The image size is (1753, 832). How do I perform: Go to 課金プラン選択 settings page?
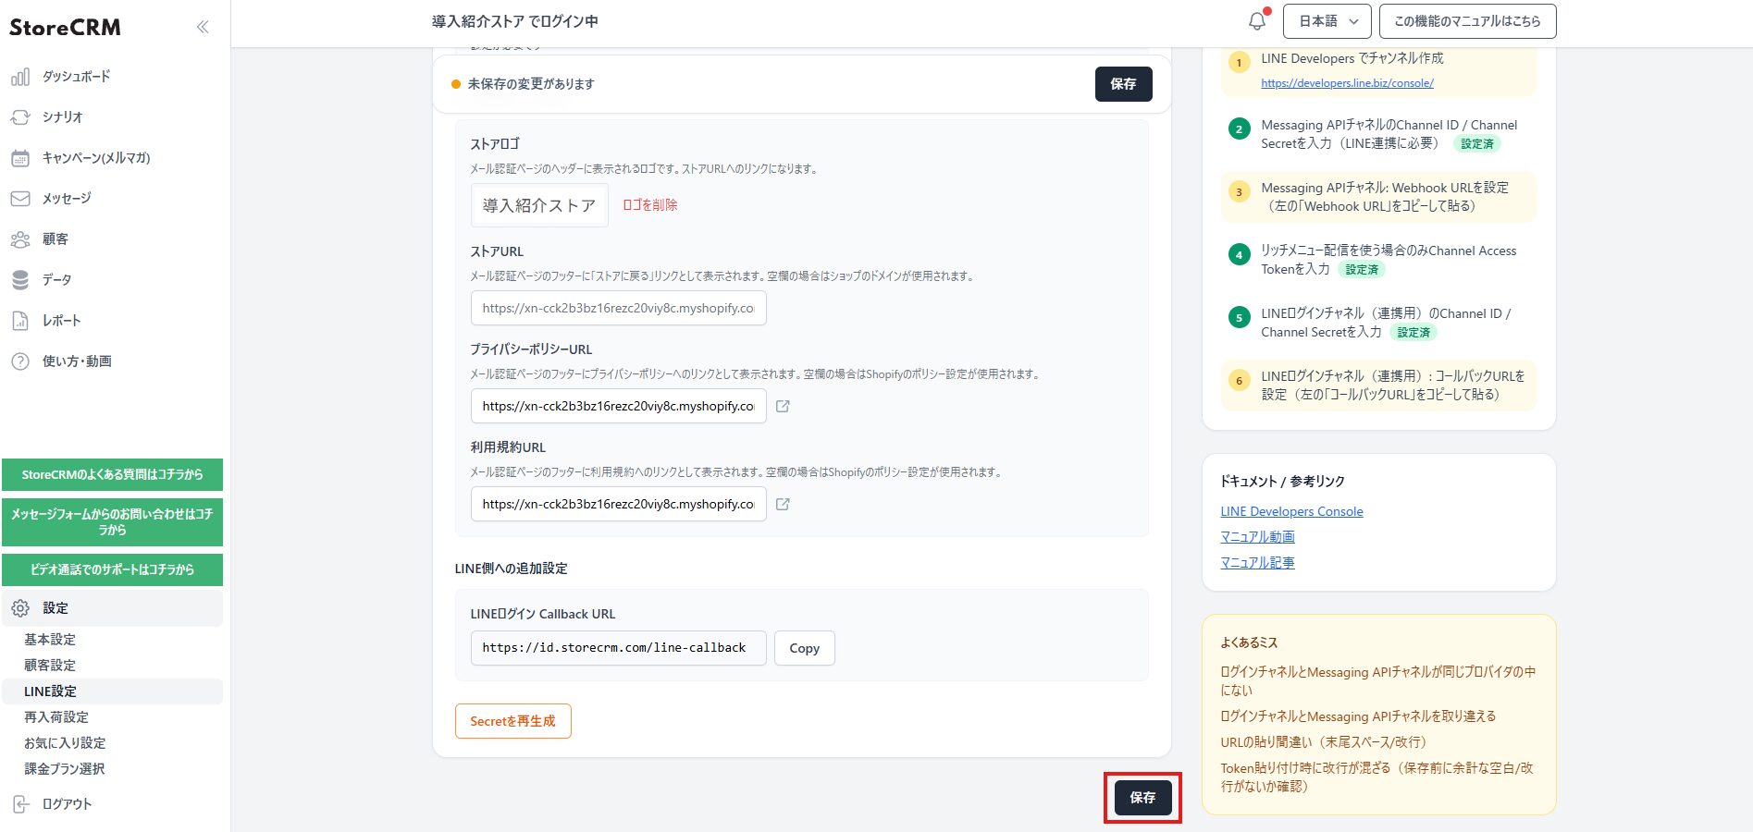coord(65,769)
